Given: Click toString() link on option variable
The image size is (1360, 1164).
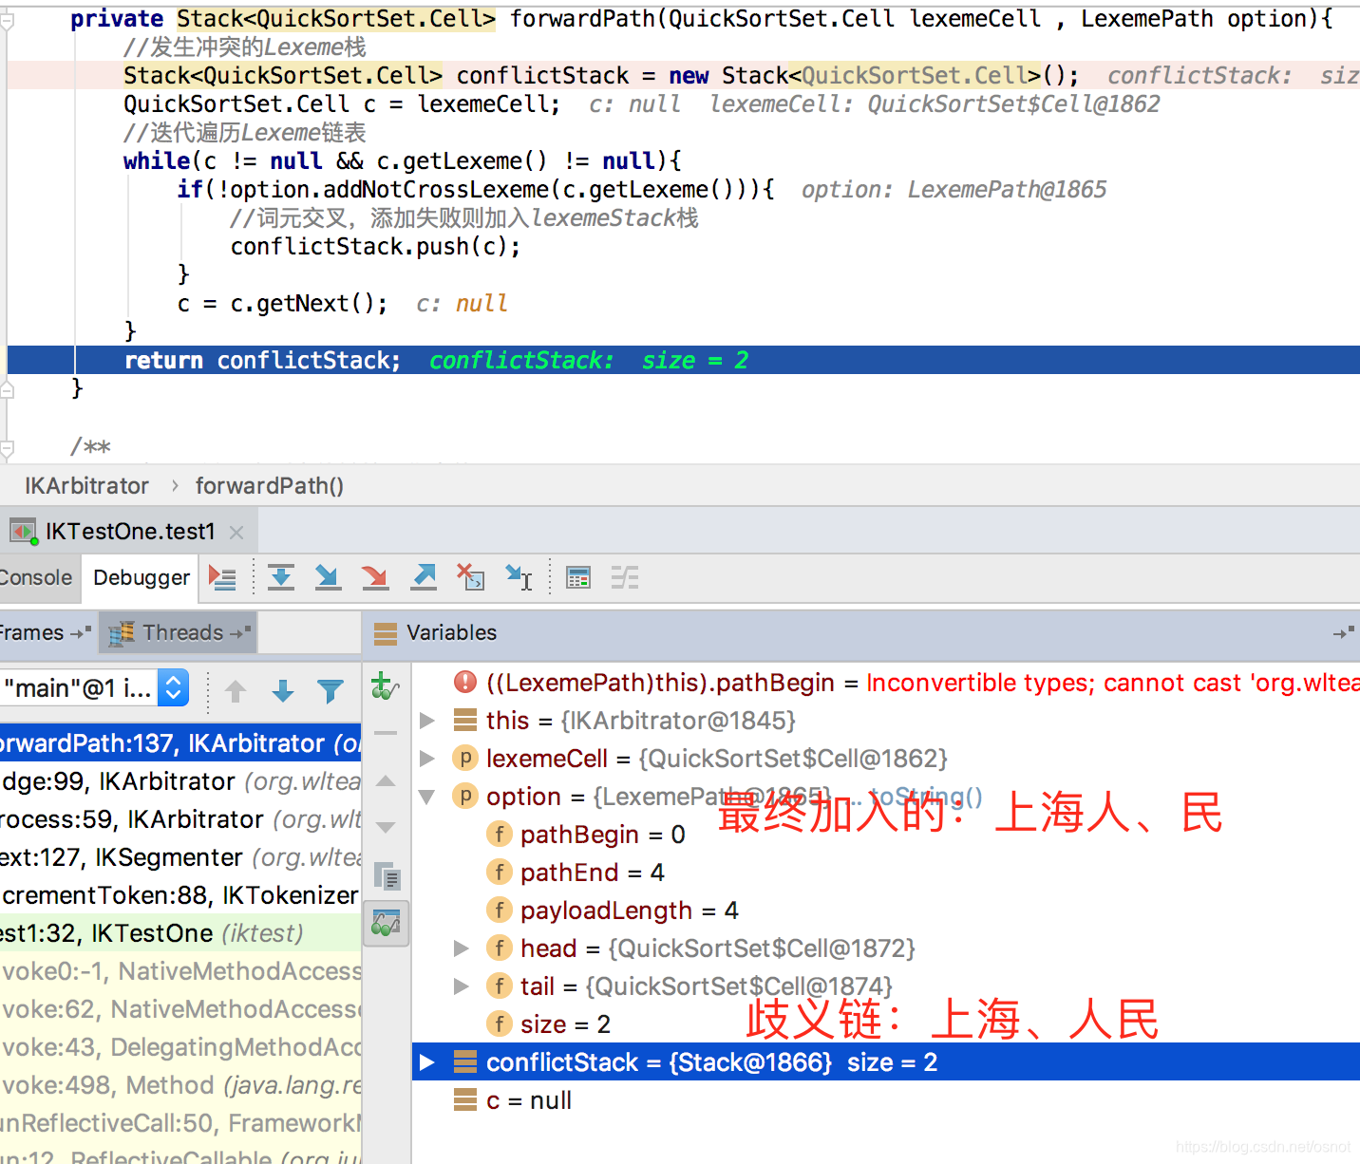Looking at the screenshot, I should (926, 797).
